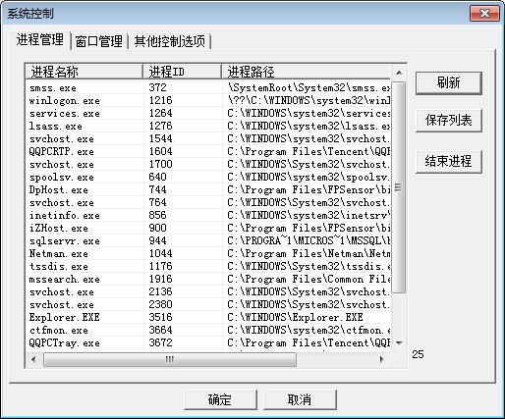Confirm with the 确定 button
The width and height of the screenshot is (505, 419).
[x=220, y=399]
